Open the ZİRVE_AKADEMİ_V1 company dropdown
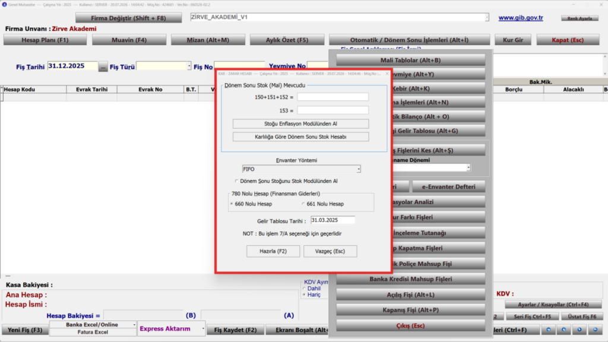This screenshot has height=342, width=608. (x=487, y=17)
